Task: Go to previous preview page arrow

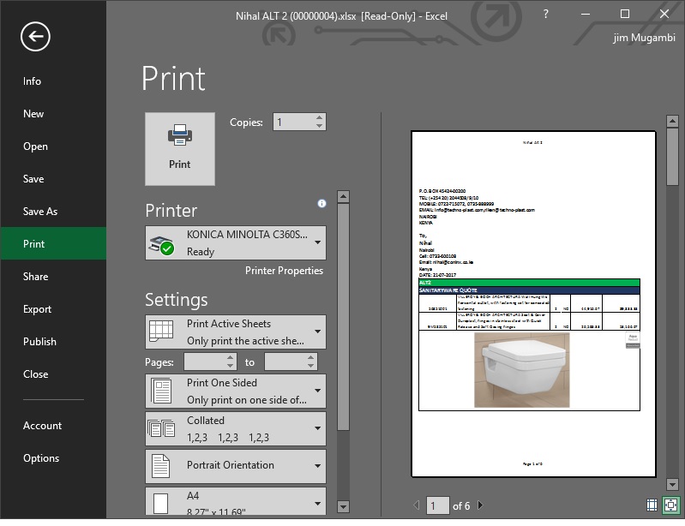Action: (x=417, y=505)
